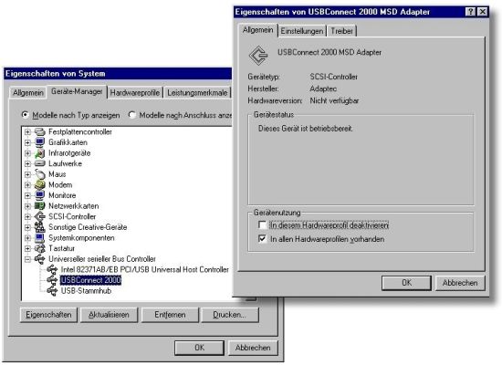502x365 pixels.
Task: Click OK in the System properties window
Action: (200, 348)
